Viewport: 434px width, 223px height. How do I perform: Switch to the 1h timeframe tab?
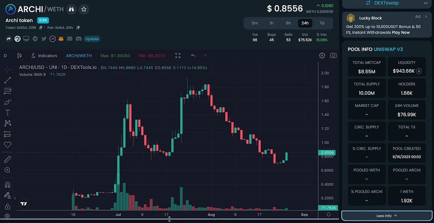(x=272, y=23)
